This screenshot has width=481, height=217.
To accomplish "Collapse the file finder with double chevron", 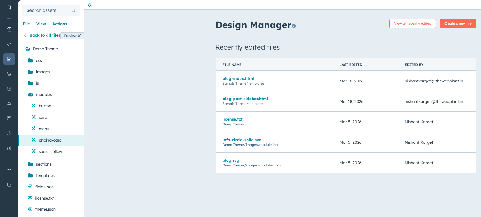I will [x=90, y=5].
